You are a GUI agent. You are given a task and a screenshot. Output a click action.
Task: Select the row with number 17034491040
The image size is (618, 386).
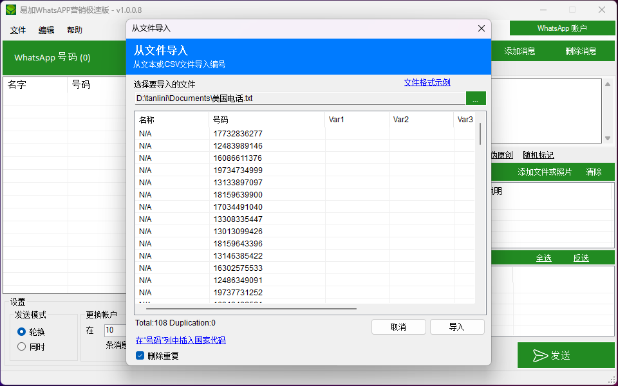coord(305,207)
